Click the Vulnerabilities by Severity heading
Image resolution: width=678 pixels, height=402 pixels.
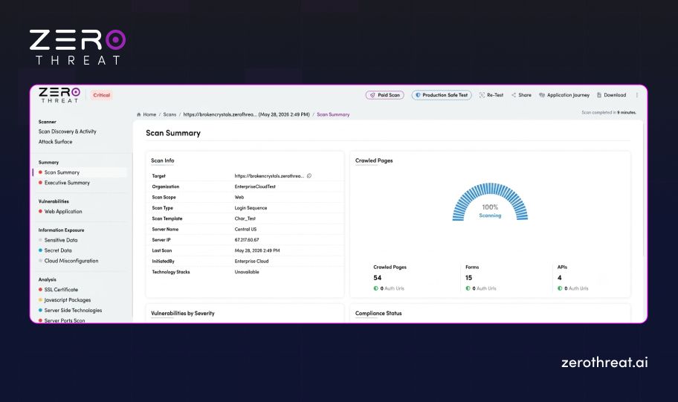(182, 314)
